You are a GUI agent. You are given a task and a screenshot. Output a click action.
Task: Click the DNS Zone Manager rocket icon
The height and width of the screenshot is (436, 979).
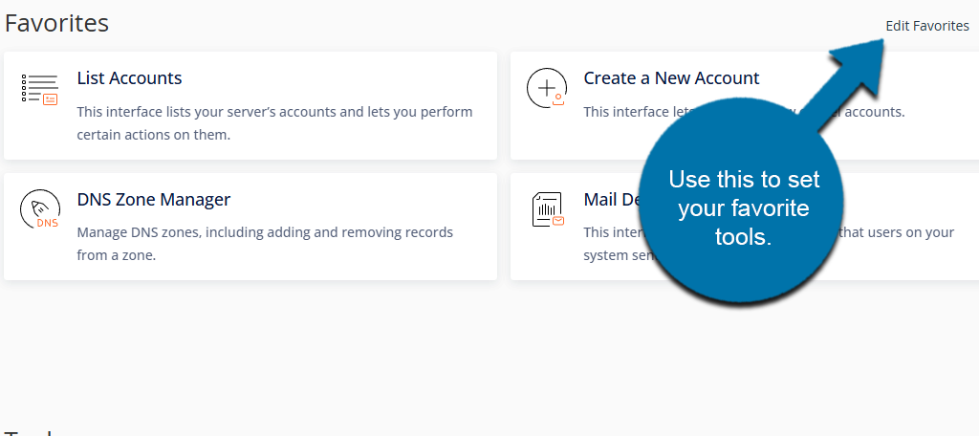tap(39, 209)
